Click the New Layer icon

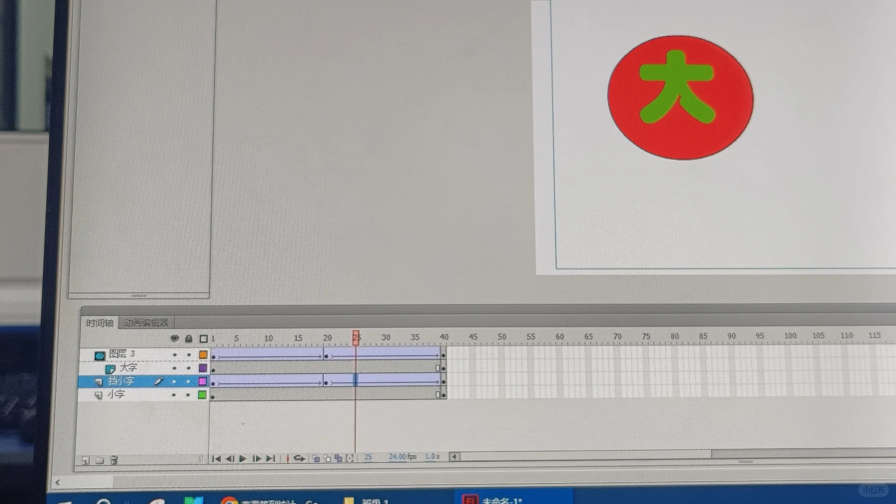pyautogui.click(x=85, y=461)
